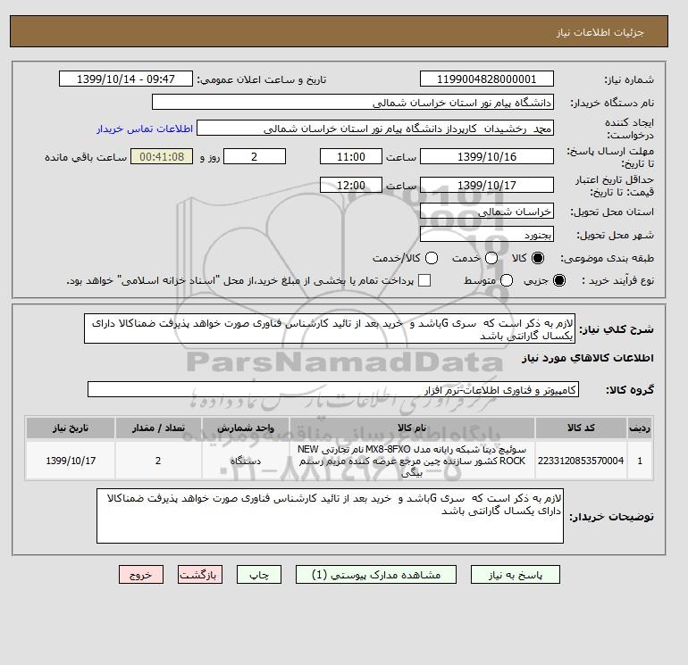Click the delivery city field بجنورد

(x=487, y=235)
